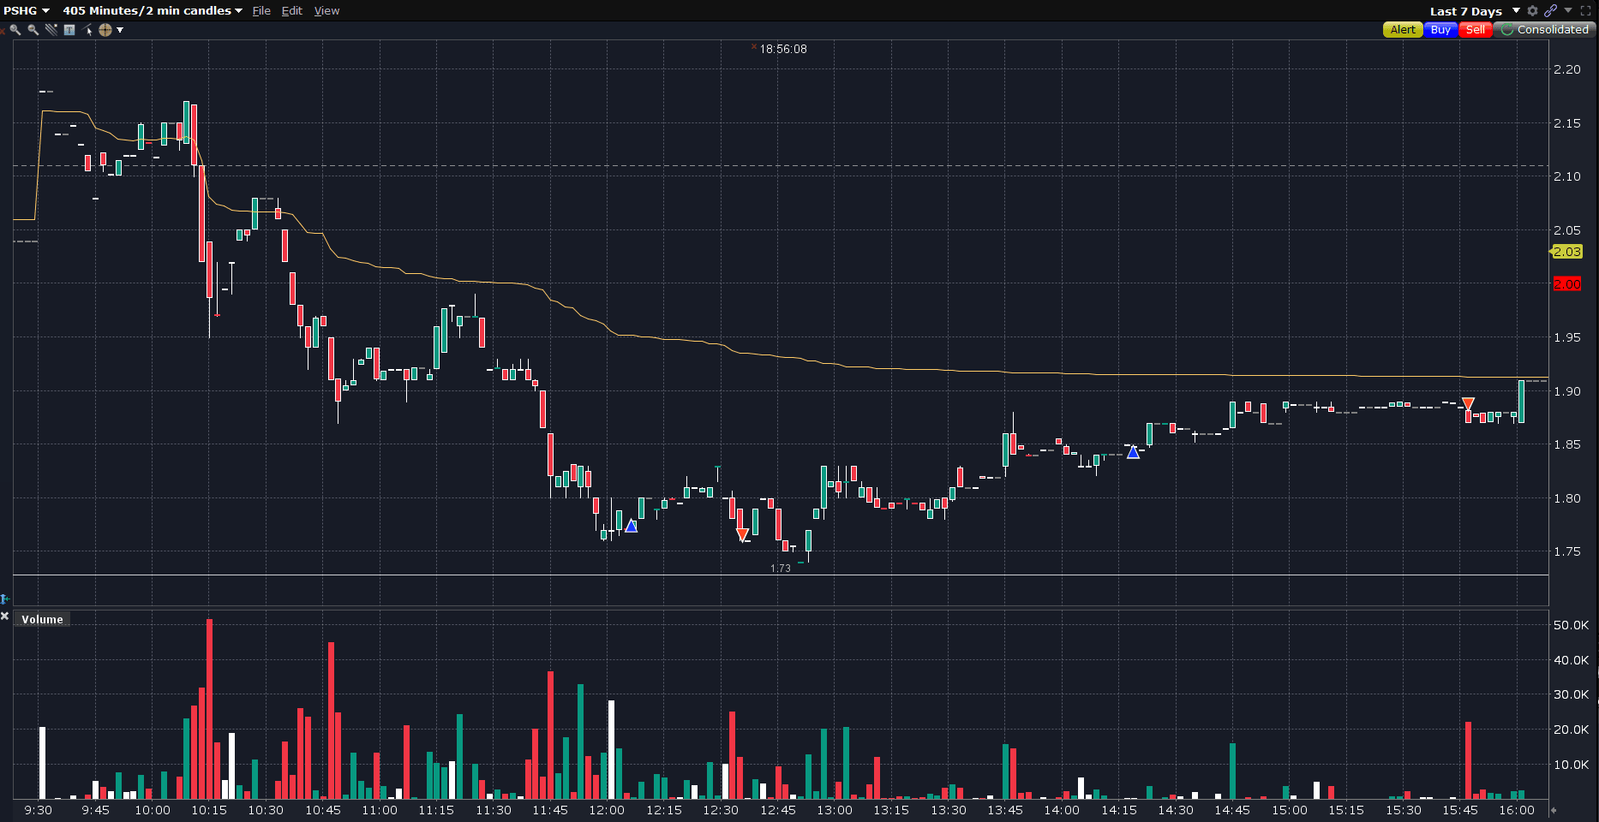Click the zoom in magnifier icon
Image resolution: width=1599 pixels, height=822 pixels.
15,30
